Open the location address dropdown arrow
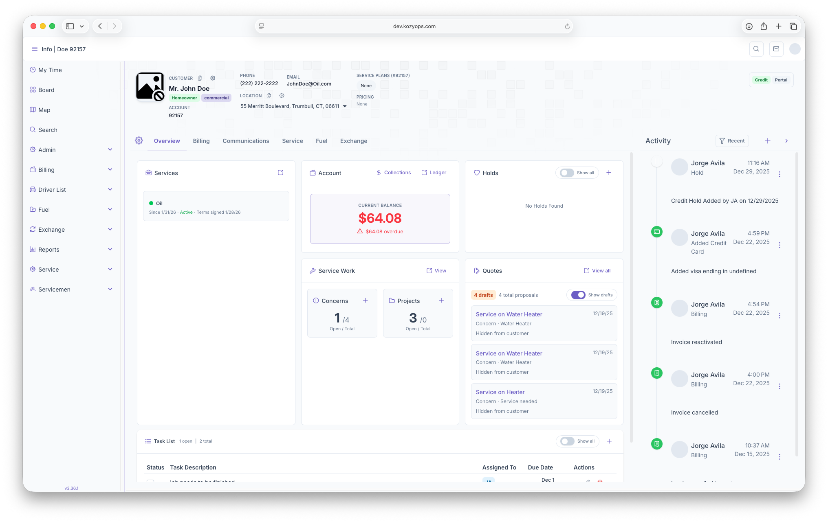Image resolution: width=828 pixels, height=522 pixels. [345, 106]
